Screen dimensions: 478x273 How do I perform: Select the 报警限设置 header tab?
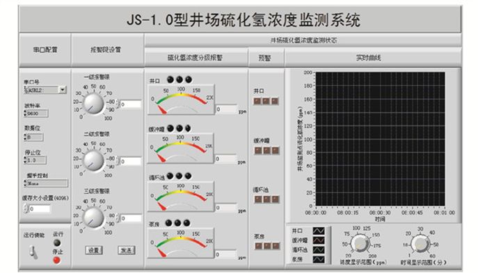[x=106, y=50]
